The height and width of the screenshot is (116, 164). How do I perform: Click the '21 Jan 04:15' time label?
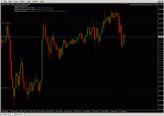(x=104, y=111)
